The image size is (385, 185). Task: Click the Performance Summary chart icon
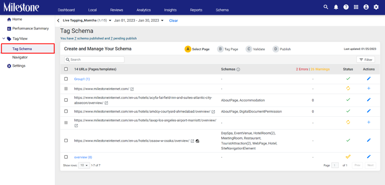tap(9, 29)
